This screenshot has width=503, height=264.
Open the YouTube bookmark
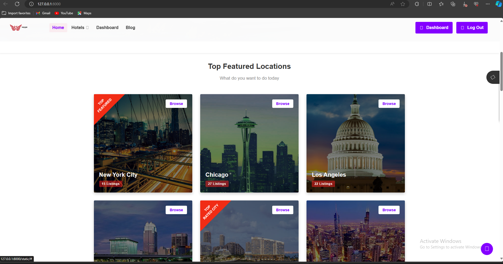64,13
